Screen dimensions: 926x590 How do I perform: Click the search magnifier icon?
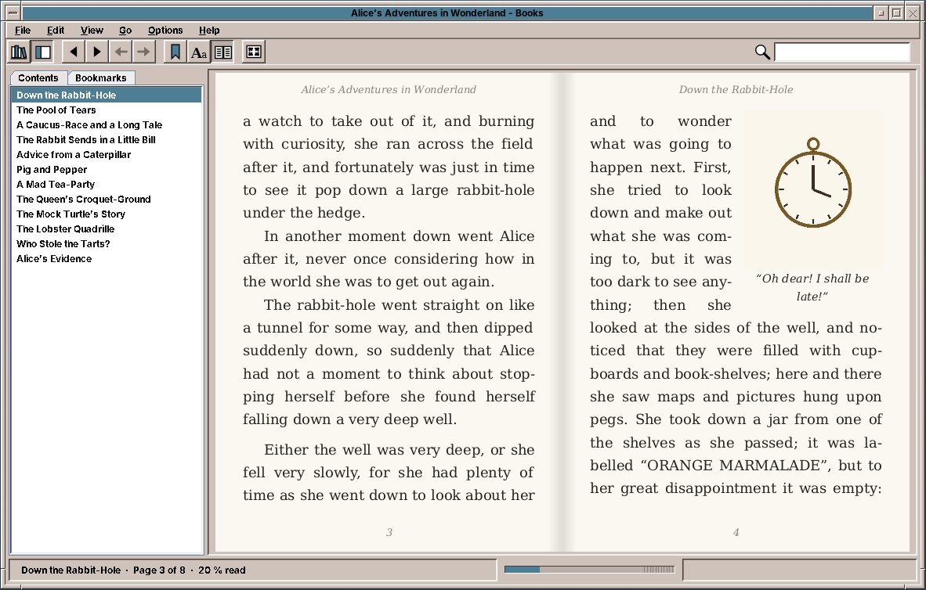762,52
